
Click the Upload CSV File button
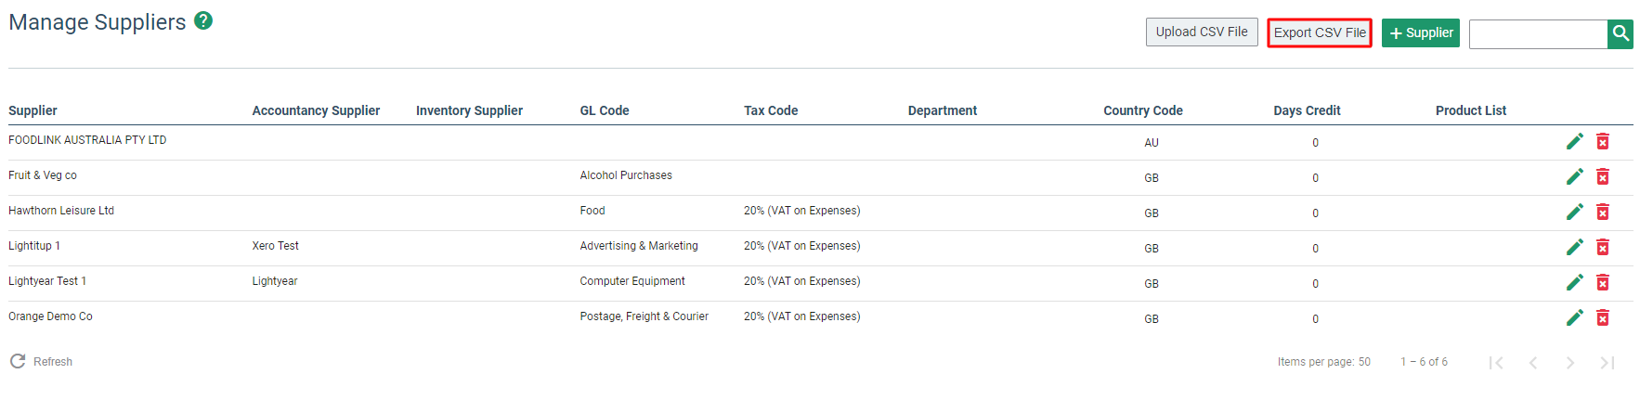(1202, 32)
